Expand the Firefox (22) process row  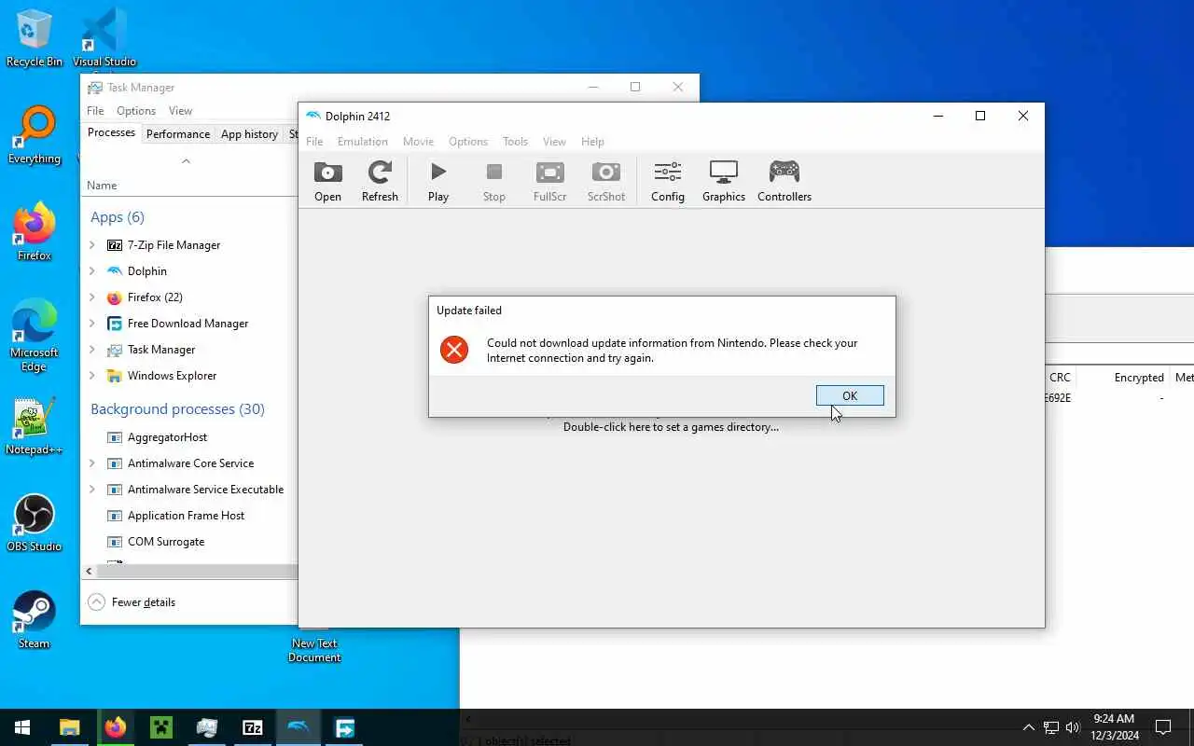coord(91,297)
